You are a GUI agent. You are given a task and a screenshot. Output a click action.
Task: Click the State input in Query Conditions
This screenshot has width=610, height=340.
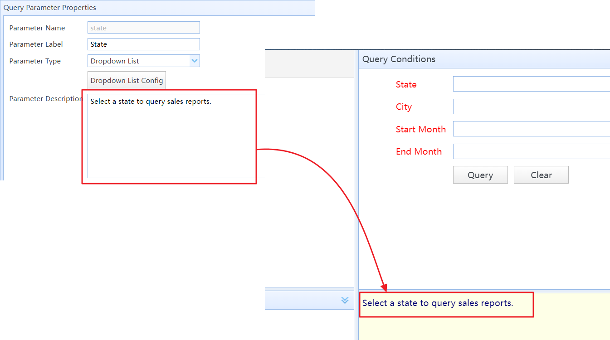531,84
